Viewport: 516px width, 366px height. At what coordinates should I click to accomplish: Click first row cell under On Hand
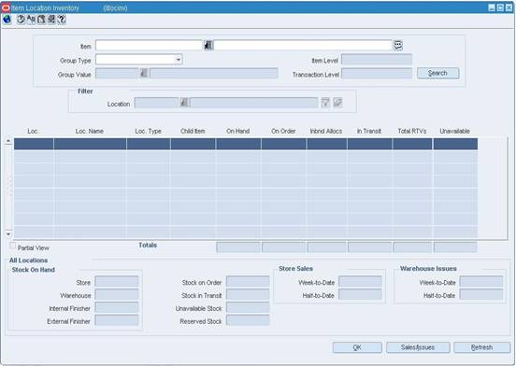tap(238, 144)
